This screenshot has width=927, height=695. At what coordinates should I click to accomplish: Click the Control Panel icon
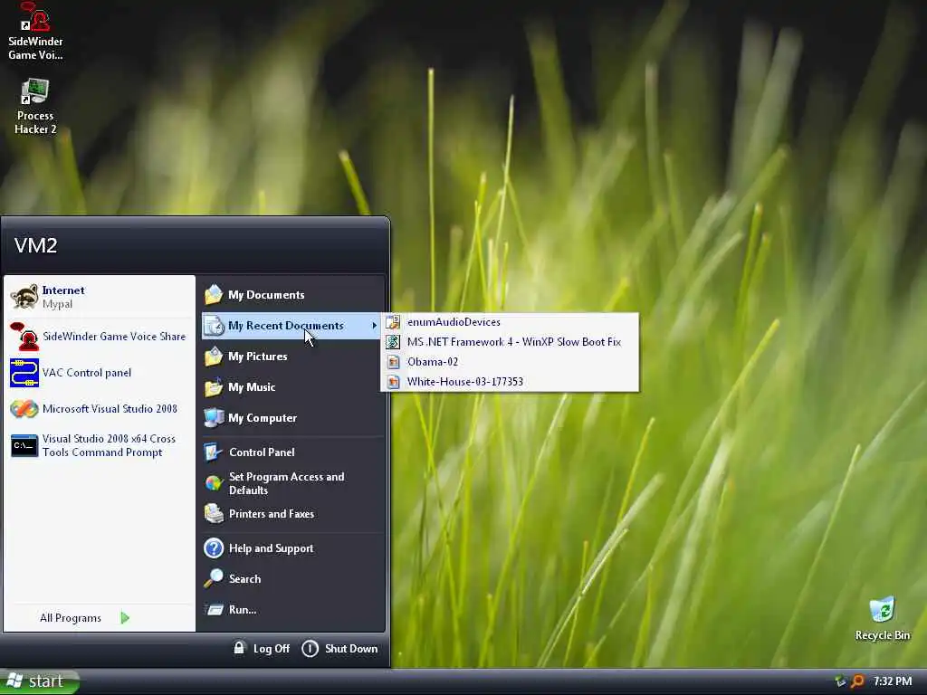214,452
